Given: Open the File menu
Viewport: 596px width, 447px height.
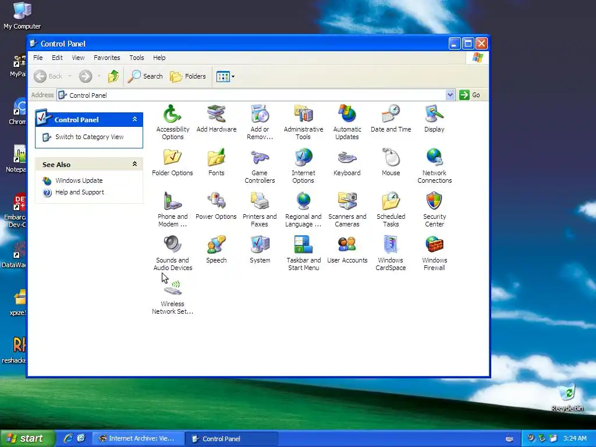Looking at the screenshot, I should click(x=38, y=58).
